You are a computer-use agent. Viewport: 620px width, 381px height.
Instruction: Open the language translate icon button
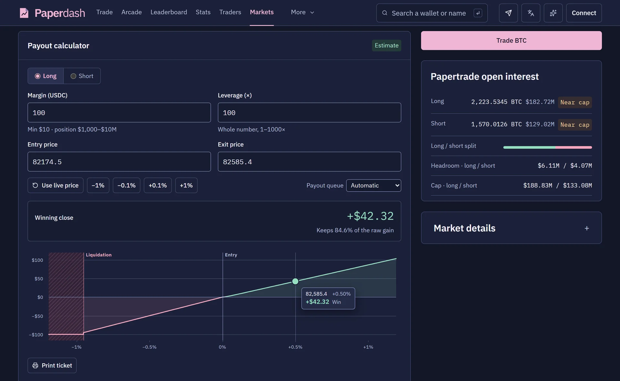531,13
